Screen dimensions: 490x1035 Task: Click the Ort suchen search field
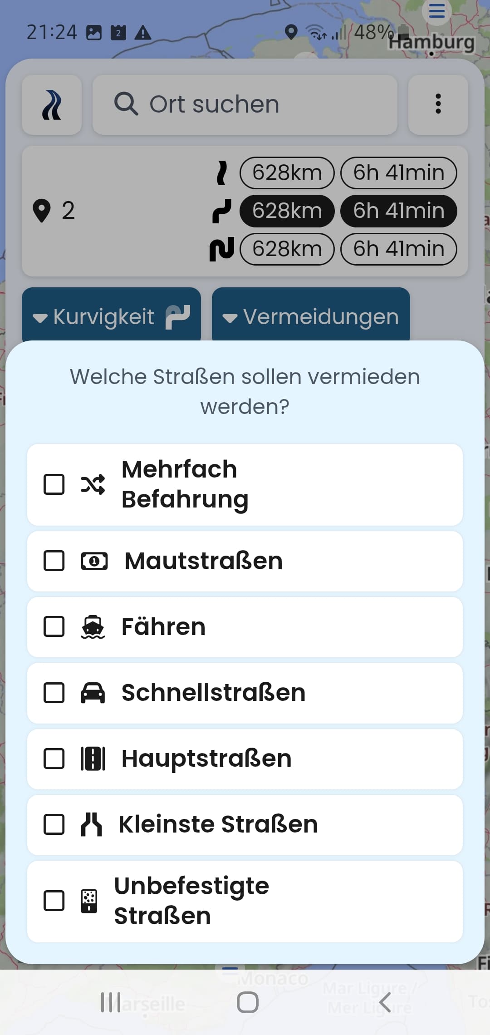click(245, 105)
